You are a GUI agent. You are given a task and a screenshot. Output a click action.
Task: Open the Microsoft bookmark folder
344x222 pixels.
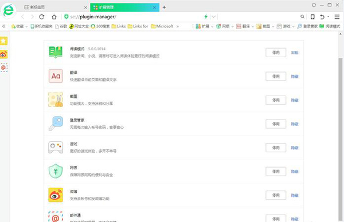click(x=162, y=26)
